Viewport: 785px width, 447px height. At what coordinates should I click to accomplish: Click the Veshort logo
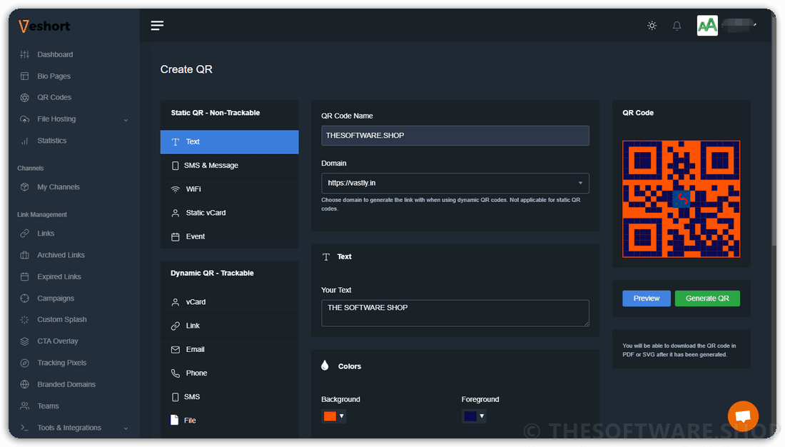[44, 26]
